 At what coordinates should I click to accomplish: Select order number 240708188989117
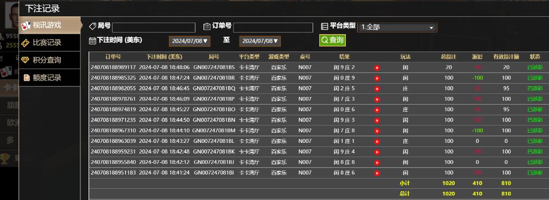coord(113,67)
